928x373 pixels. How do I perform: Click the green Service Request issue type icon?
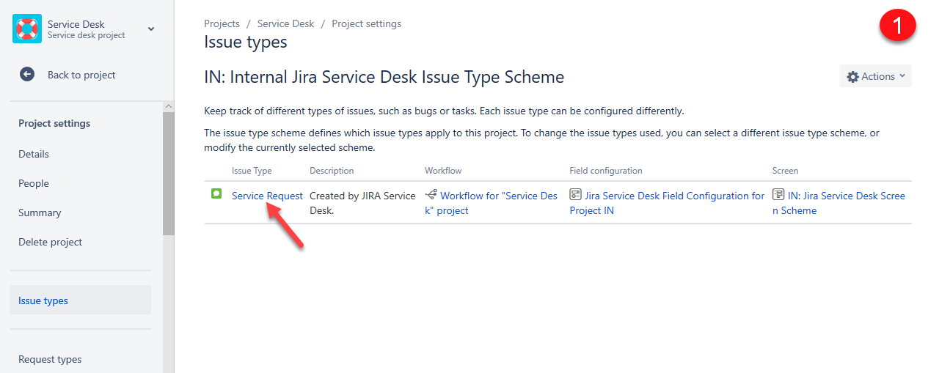(216, 194)
